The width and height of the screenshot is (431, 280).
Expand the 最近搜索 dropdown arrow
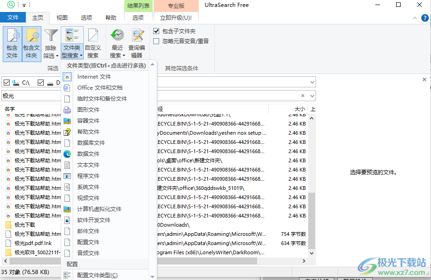click(x=125, y=55)
